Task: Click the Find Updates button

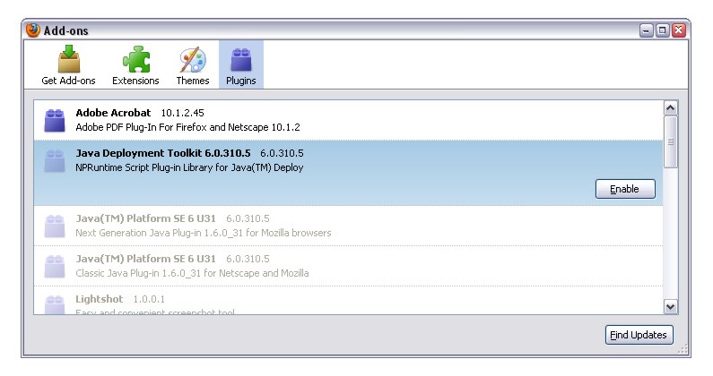Action: 639,335
